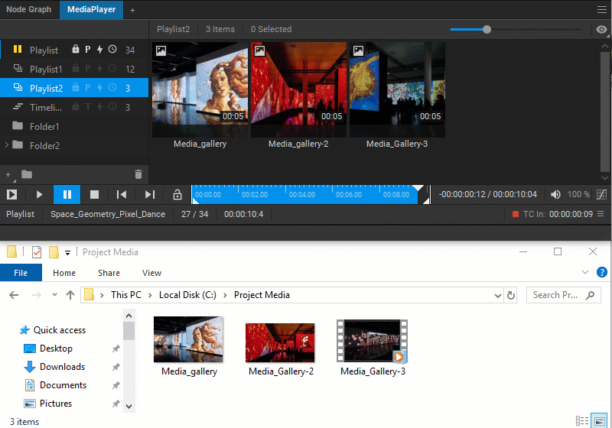Screen dimensions: 612x428
Task: Select the Media_Gallery-3 thumbnail in Playlist2
Action: pos(397,89)
